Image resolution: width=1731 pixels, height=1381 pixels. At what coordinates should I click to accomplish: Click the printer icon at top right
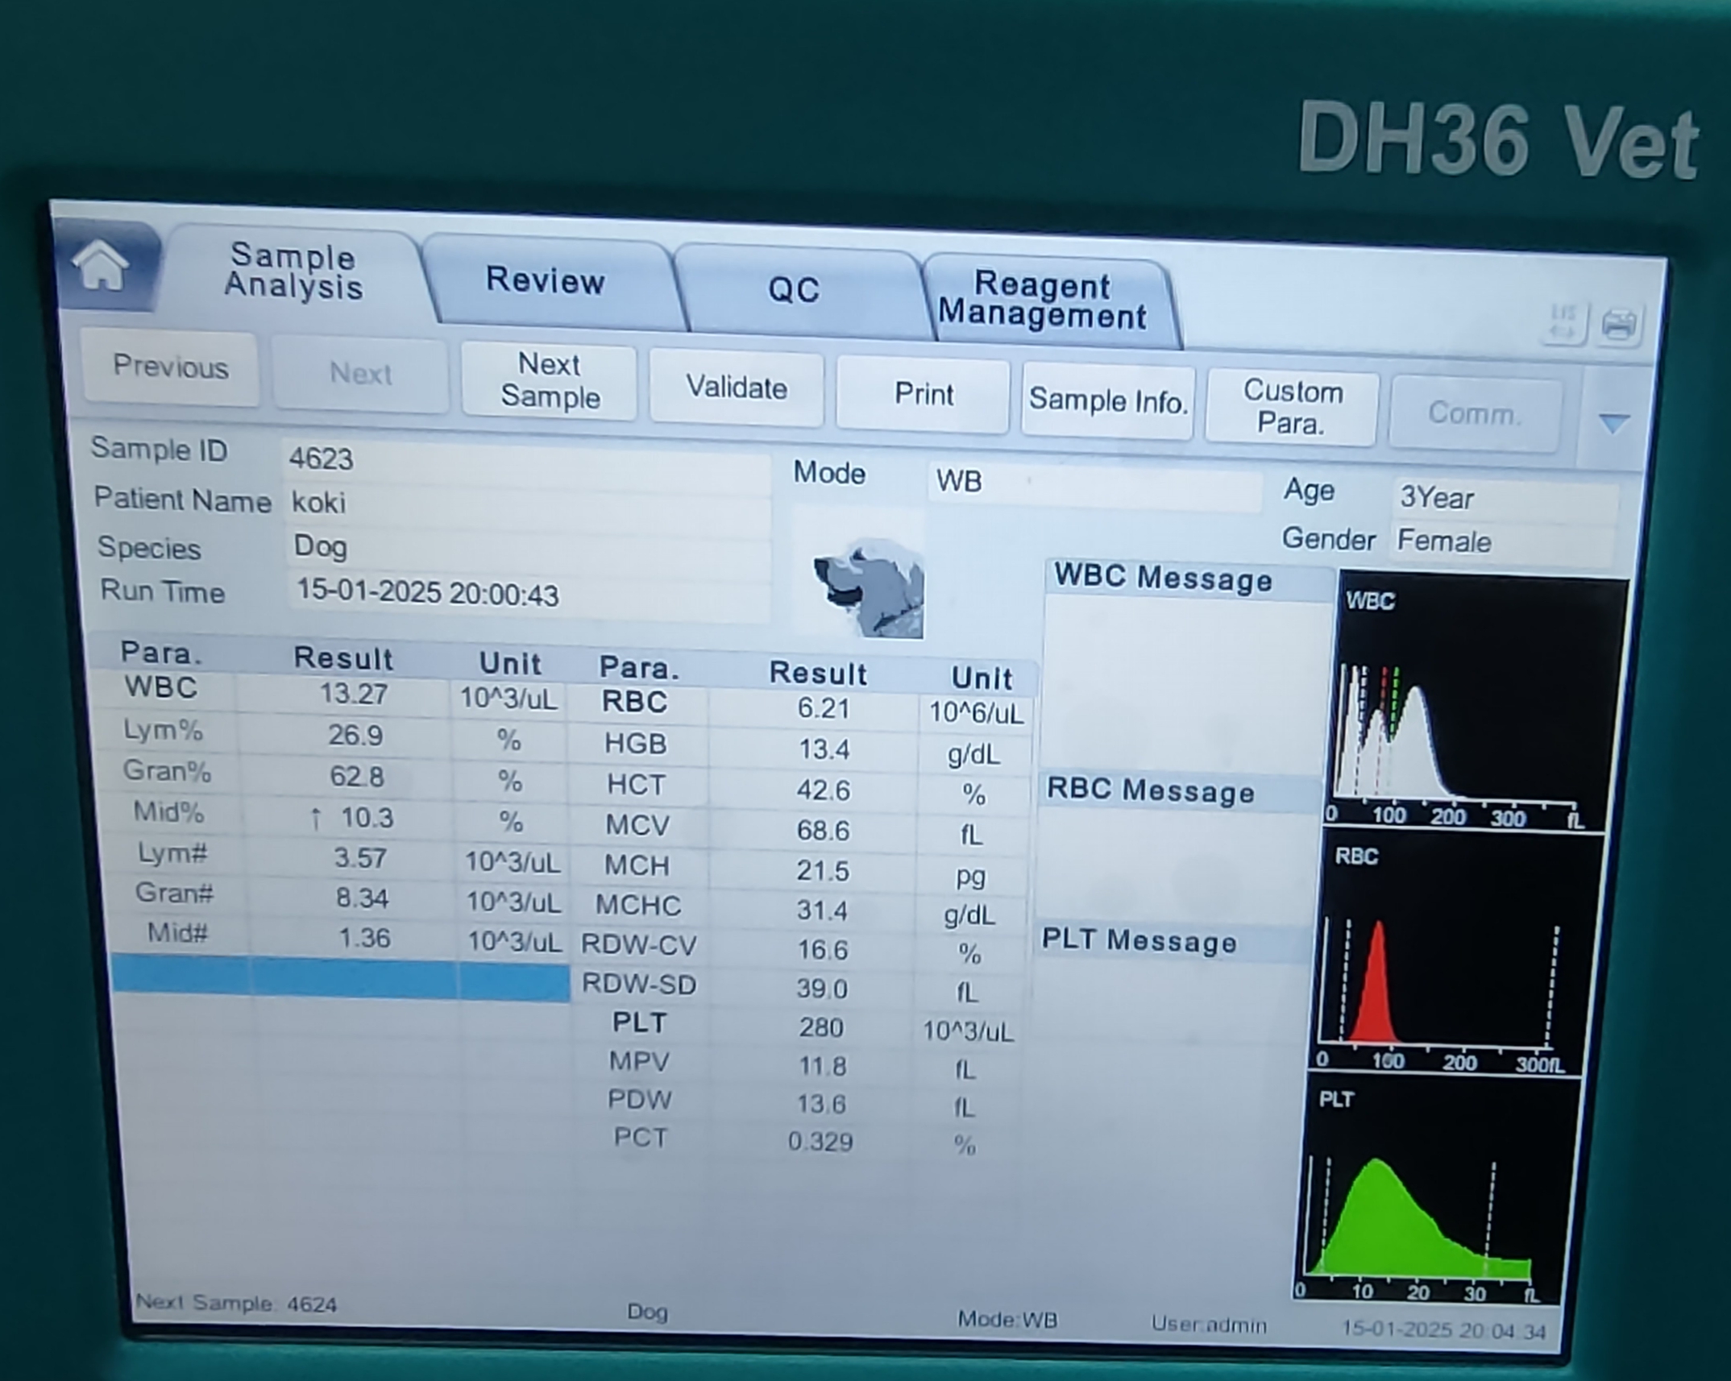1618,325
